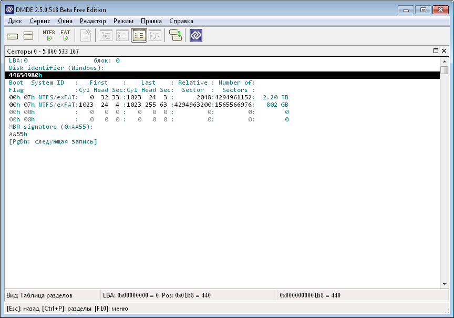Open the Справка menu
Image resolution: width=454 pixels, height=318 pixels.
point(181,21)
